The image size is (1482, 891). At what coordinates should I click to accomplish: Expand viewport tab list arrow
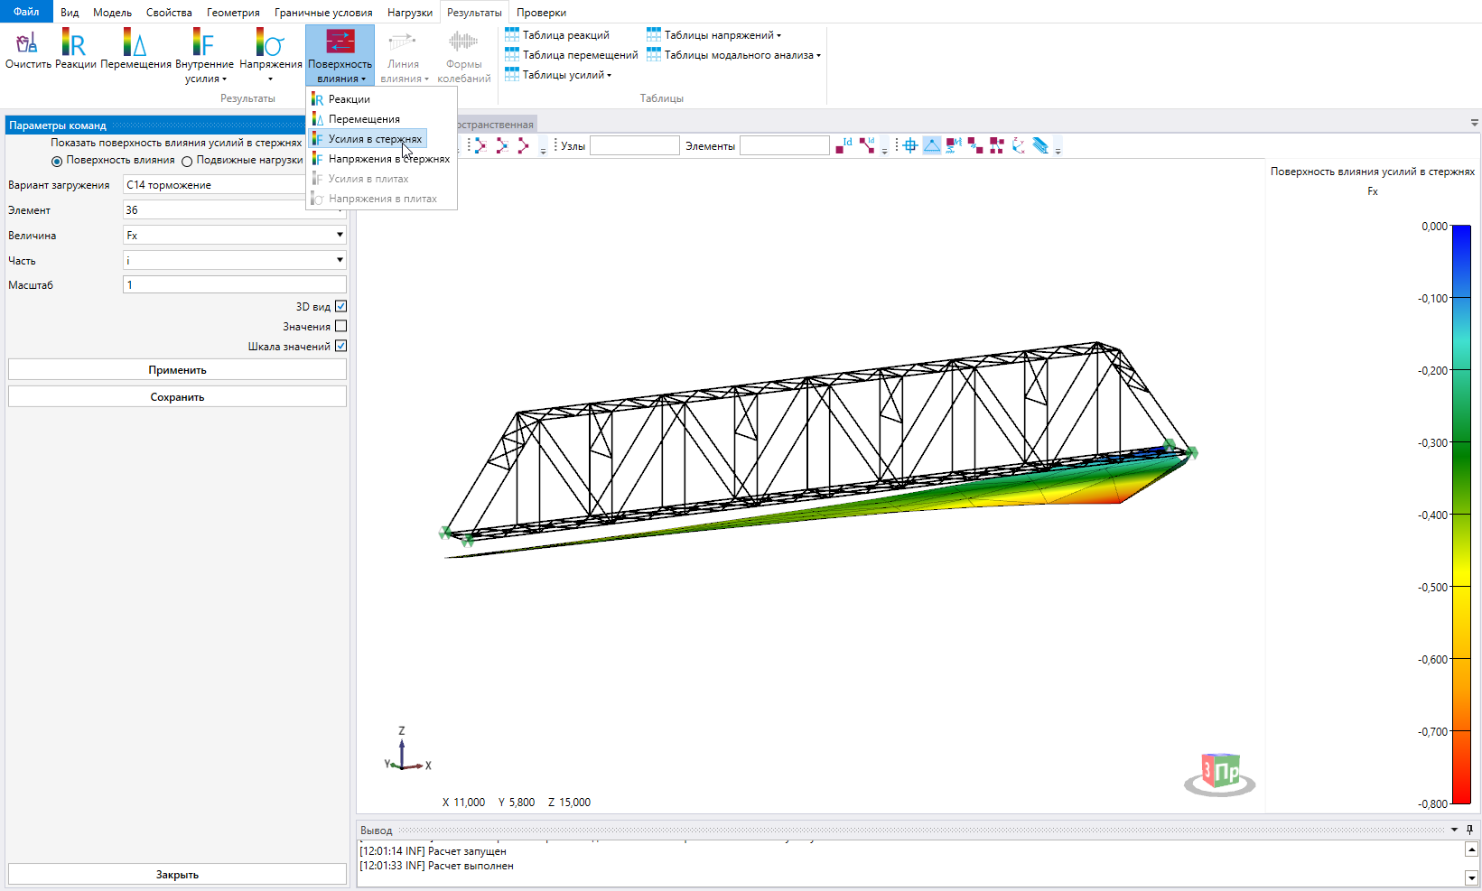pos(1474,123)
